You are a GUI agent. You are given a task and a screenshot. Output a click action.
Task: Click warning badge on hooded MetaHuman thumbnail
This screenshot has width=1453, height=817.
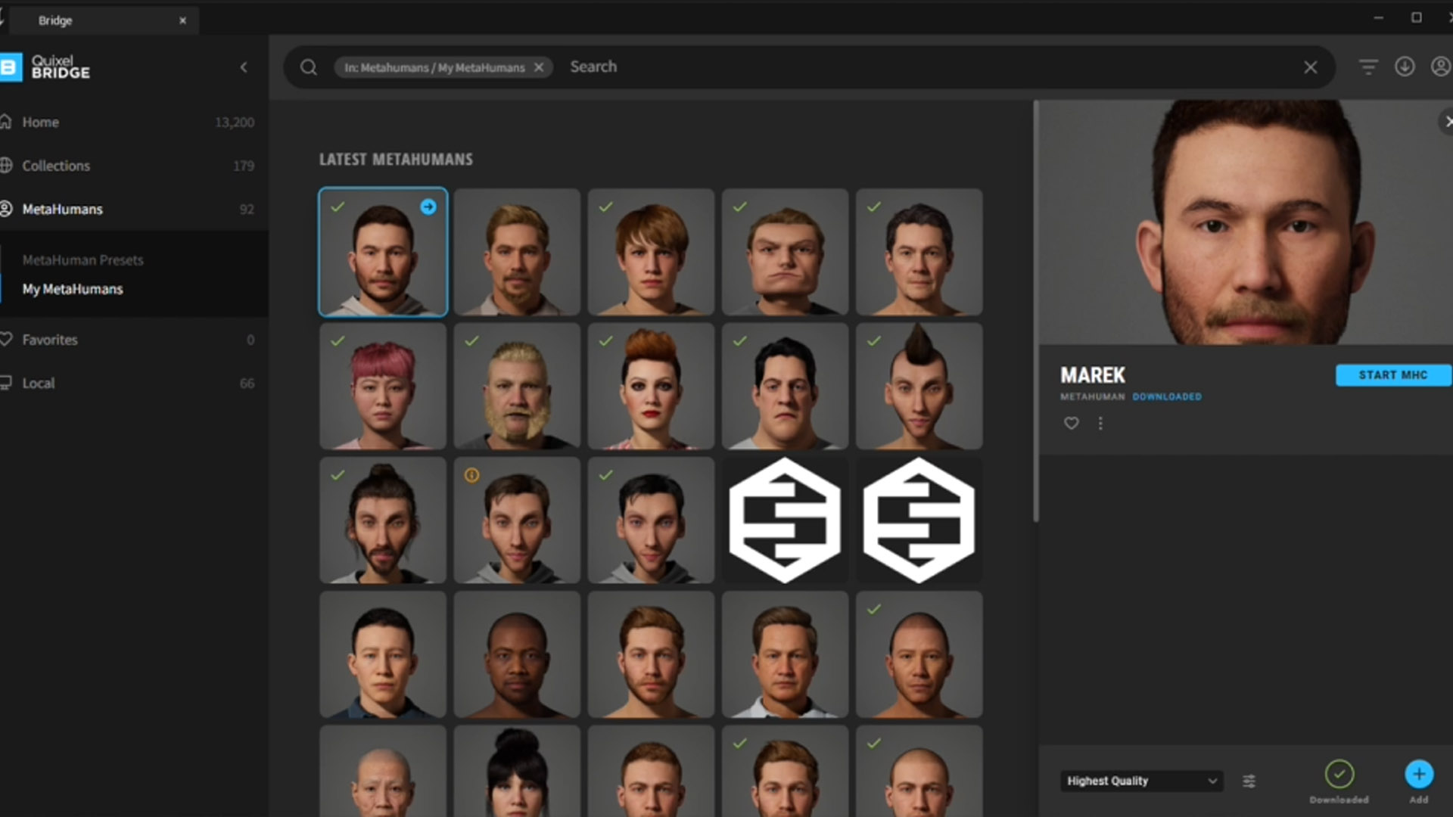[x=471, y=475]
